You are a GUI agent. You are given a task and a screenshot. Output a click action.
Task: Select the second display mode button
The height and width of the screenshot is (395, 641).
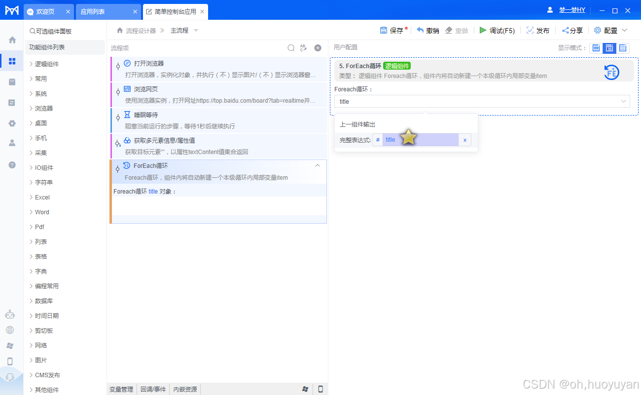[609, 48]
